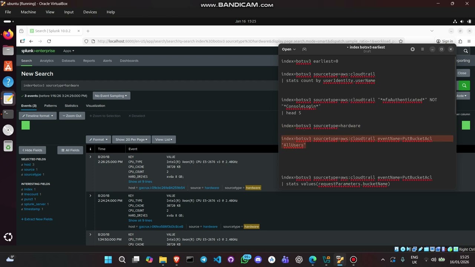Open the text editor hamburger menu

point(422,49)
